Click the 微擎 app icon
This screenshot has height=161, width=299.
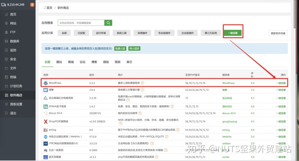coord(46,90)
